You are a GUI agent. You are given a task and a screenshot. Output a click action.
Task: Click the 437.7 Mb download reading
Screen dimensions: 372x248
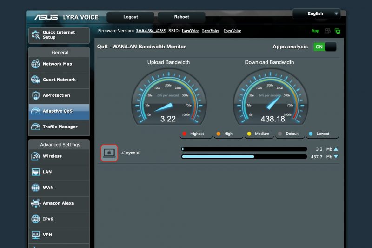[321, 157]
